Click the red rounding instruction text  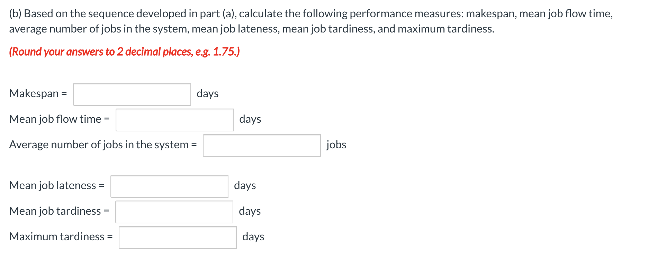(124, 52)
